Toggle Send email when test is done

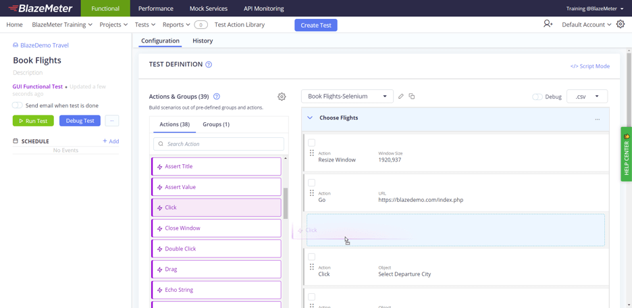18,105
